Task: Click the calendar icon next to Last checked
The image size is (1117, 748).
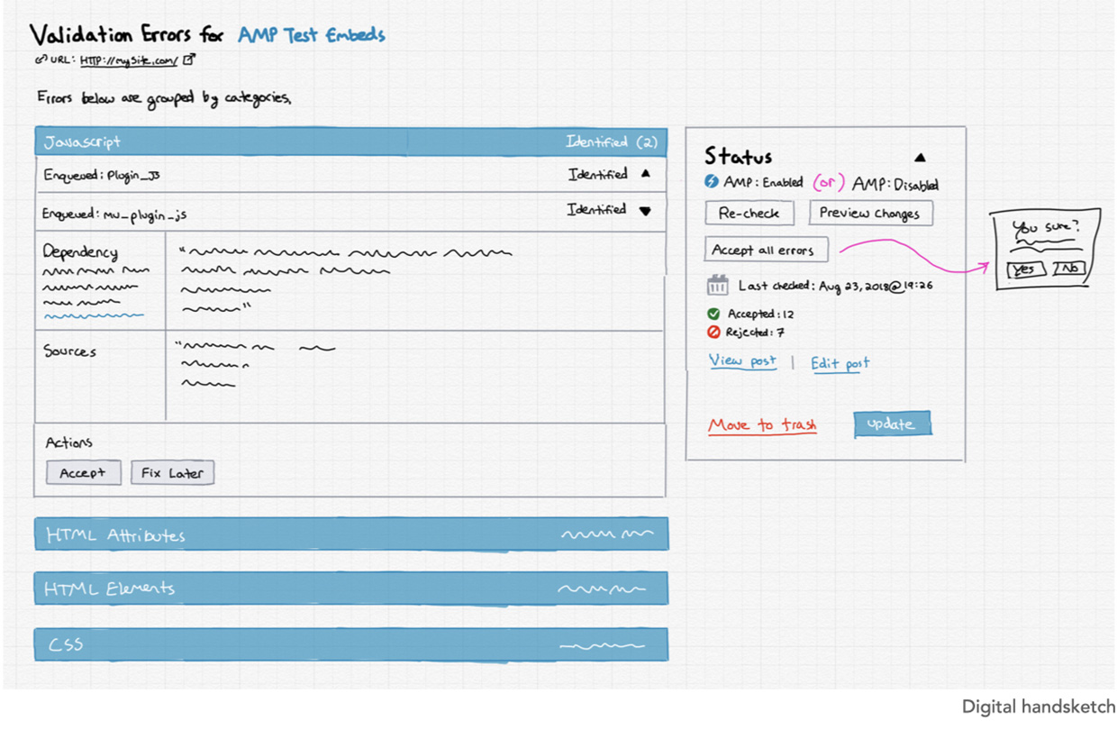Action: (717, 286)
